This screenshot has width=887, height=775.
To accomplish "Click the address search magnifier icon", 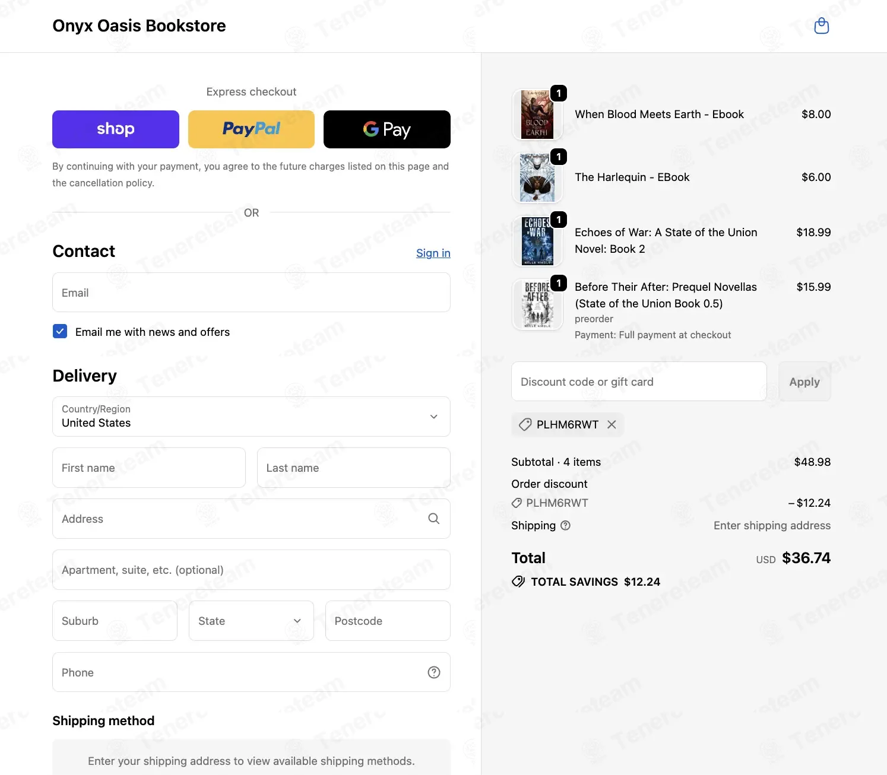I will [434, 519].
